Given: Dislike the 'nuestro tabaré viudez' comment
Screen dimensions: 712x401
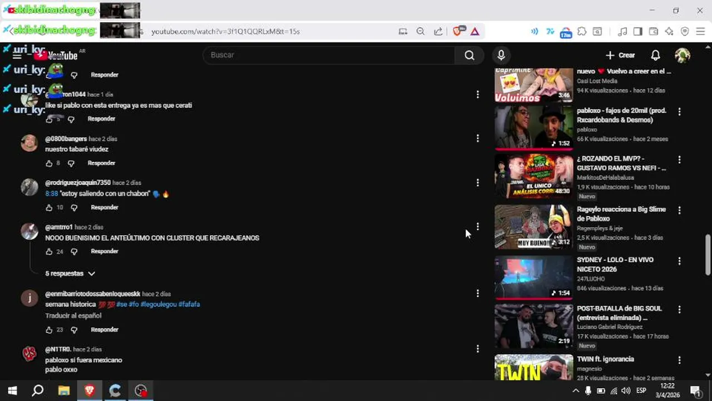Looking at the screenshot, I should pos(71,163).
